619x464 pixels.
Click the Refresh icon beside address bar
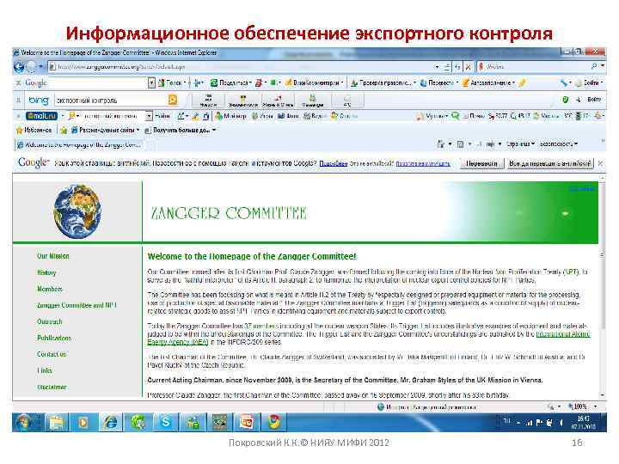[457, 67]
